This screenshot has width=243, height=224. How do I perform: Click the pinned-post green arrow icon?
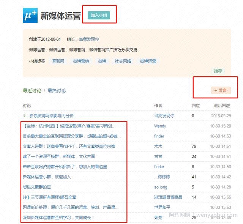24,115
